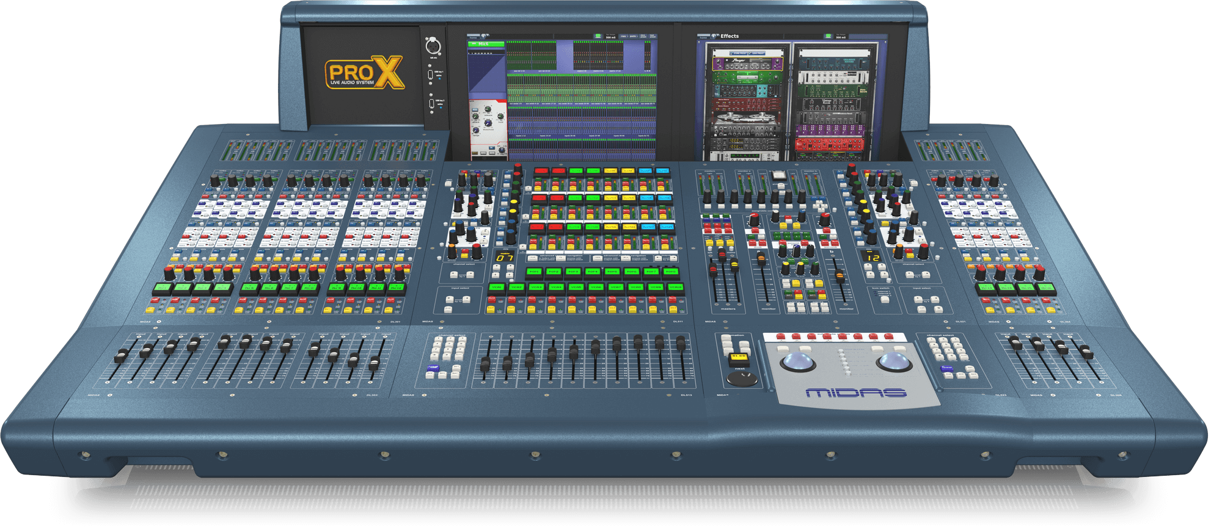Select the POP8 population group button
The height and width of the screenshot is (527, 1222).
click(x=671, y=271)
